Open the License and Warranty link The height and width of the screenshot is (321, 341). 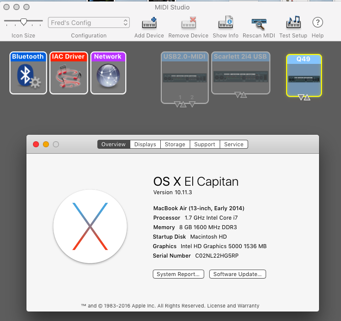[233, 306]
